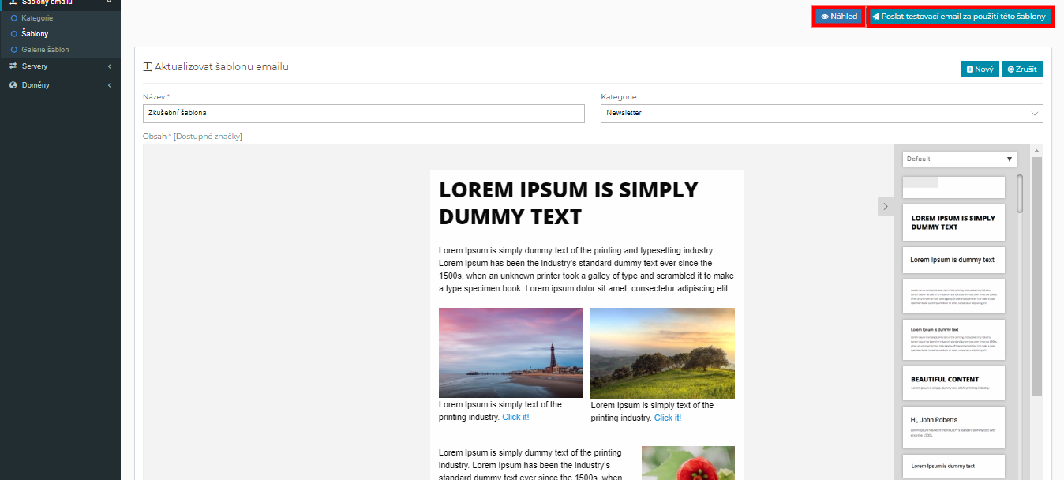Click the plus icon in Nový
Viewport: 1064px width, 480px height.
click(x=970, y=69)
